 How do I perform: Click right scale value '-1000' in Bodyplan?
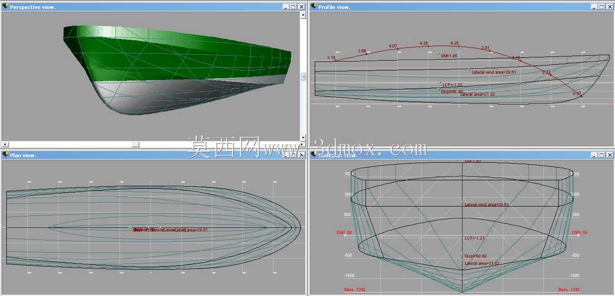tap(574, 276)
